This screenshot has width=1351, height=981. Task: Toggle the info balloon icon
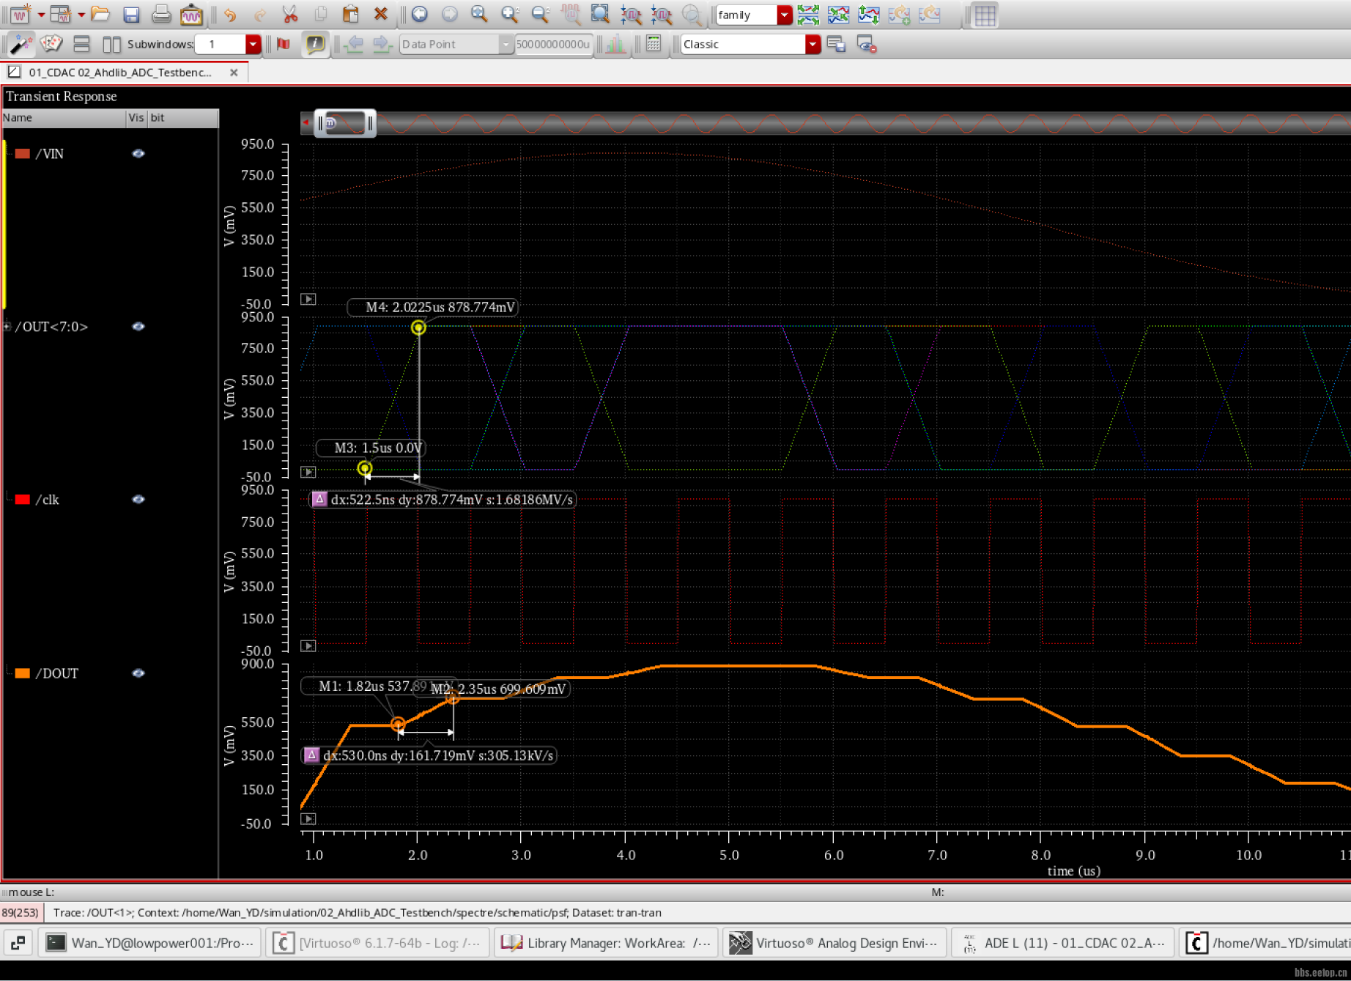(x=315, y=44)
